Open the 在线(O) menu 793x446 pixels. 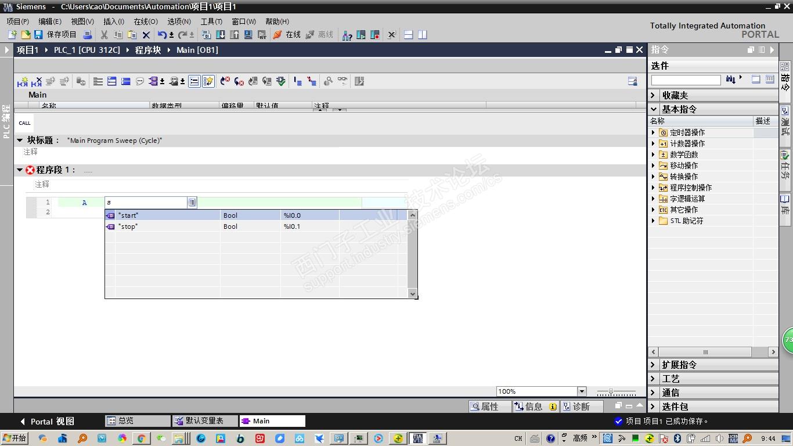pyautogui.click(x=146, y=21)
